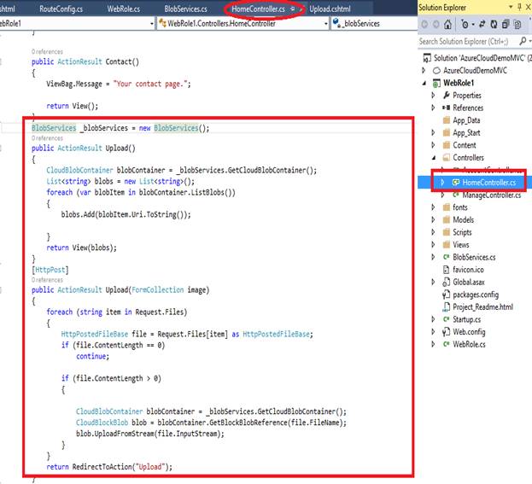532x484 pixels.
Task: Expand App_Start folder
Action: [x=433, y=132]
